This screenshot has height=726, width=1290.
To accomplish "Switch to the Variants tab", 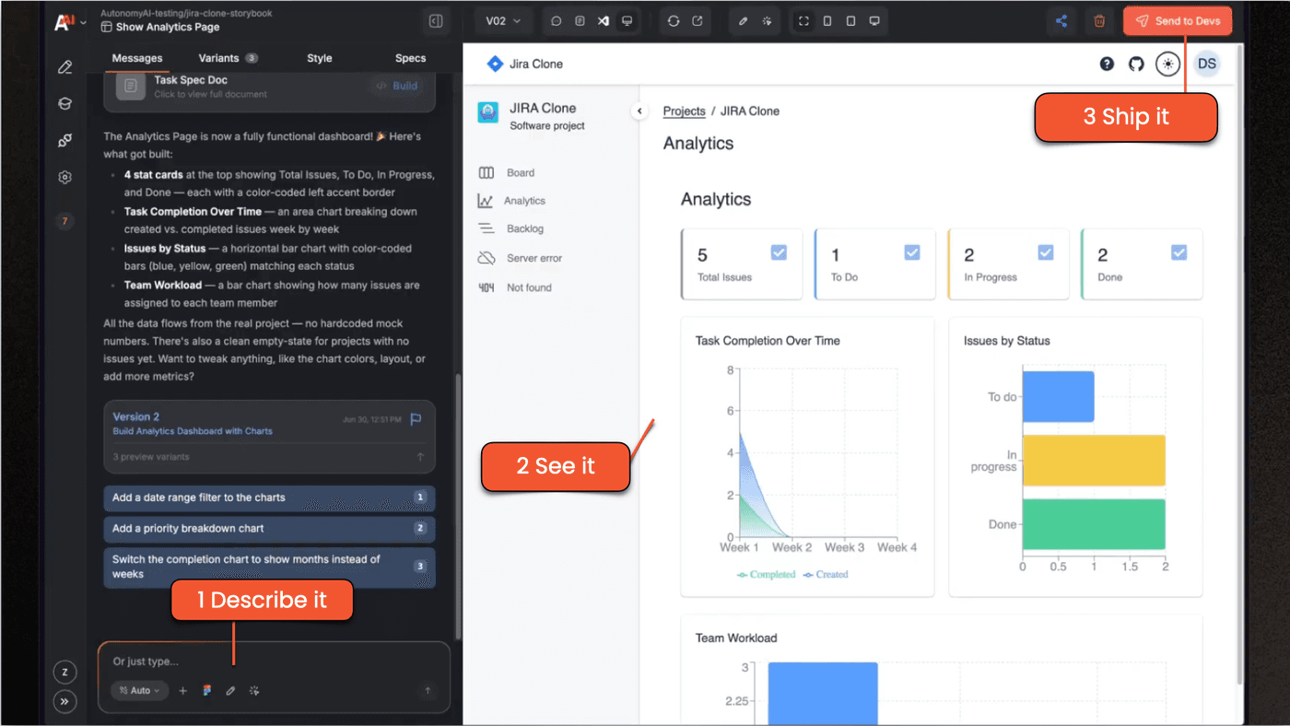I will [228, 58].
